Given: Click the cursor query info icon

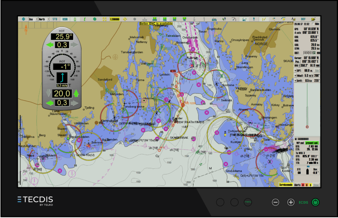Looking at the screenshot, I should coord(224,19).
